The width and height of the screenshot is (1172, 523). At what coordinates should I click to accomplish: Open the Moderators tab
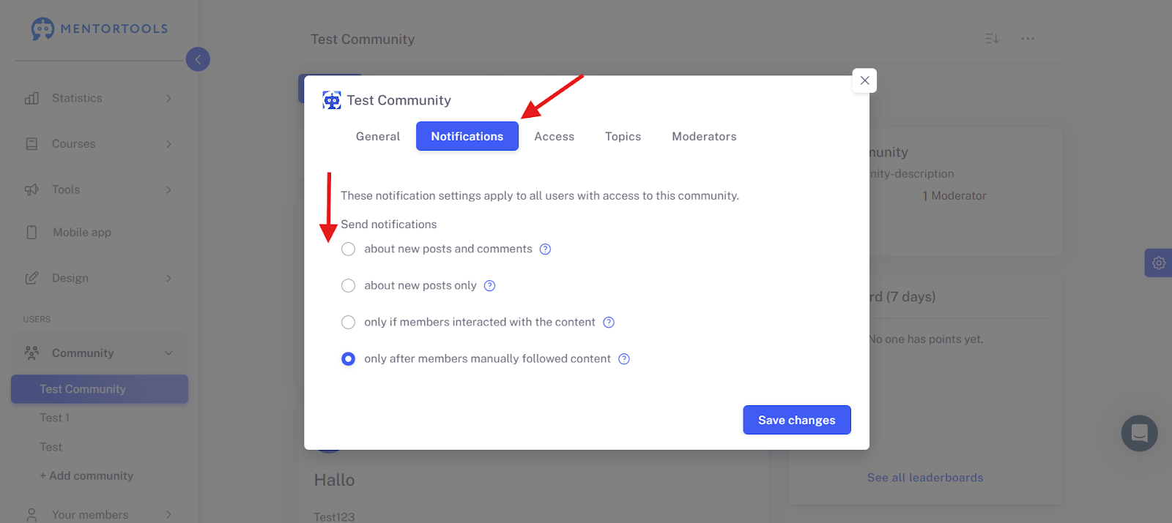click(704, 136)
